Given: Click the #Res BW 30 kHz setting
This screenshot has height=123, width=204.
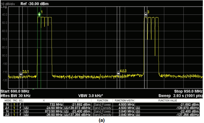Looking at the screenshot, I should pyautogui.click(x=16, y=96).
